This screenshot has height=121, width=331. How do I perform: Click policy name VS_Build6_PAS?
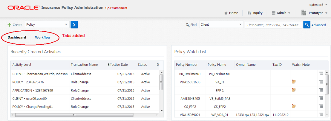point(220,98)
